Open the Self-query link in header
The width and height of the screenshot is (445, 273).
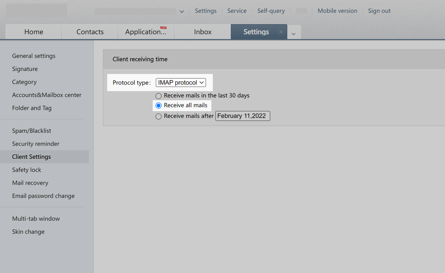(x=271, y=11)
